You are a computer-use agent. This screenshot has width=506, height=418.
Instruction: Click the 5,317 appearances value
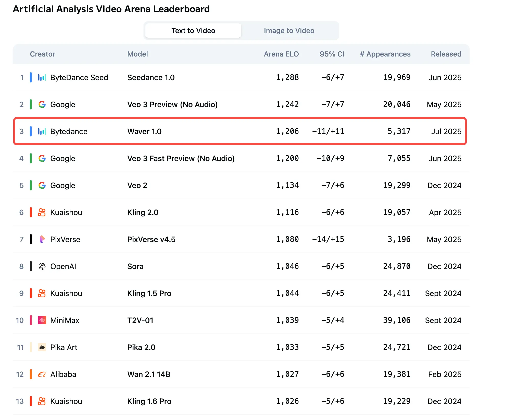(399, 131)
